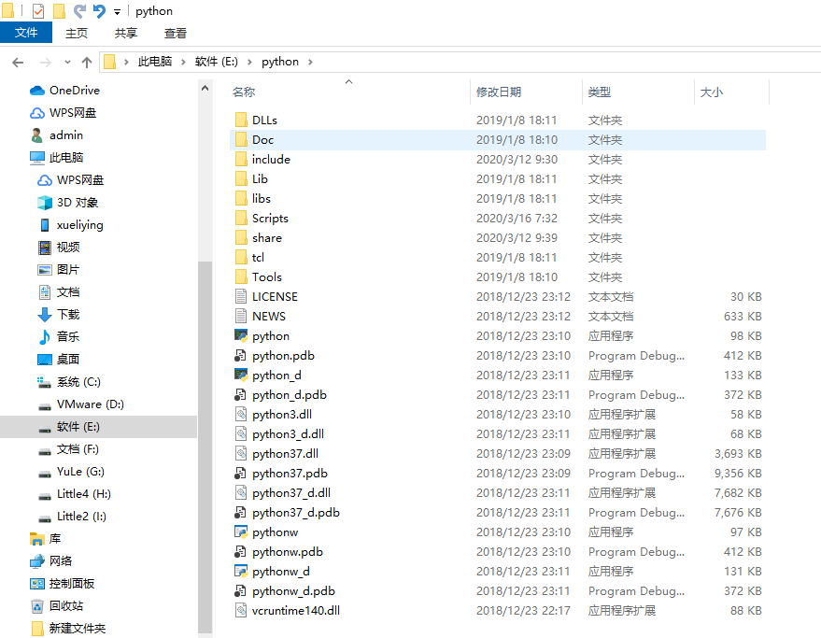Click the 回收站 recycle bin icon
The image size is (821, 638).
[37, 606]
